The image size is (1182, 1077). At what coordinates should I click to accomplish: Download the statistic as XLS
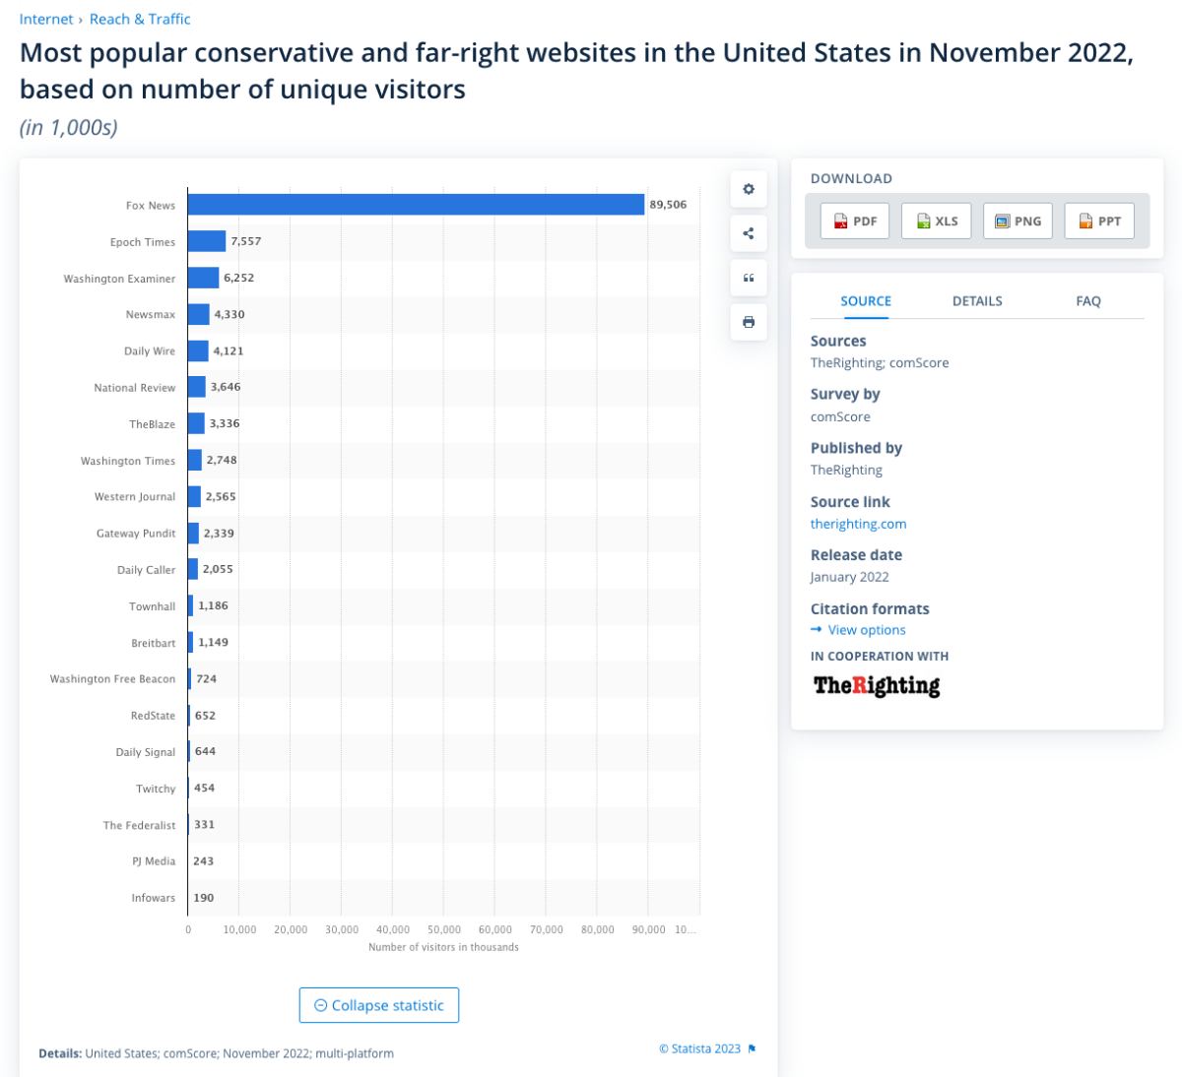pos(936,222)
